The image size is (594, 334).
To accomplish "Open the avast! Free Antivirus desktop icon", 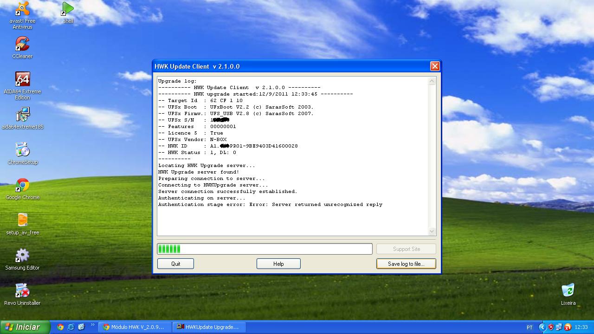I will point(22,15).
